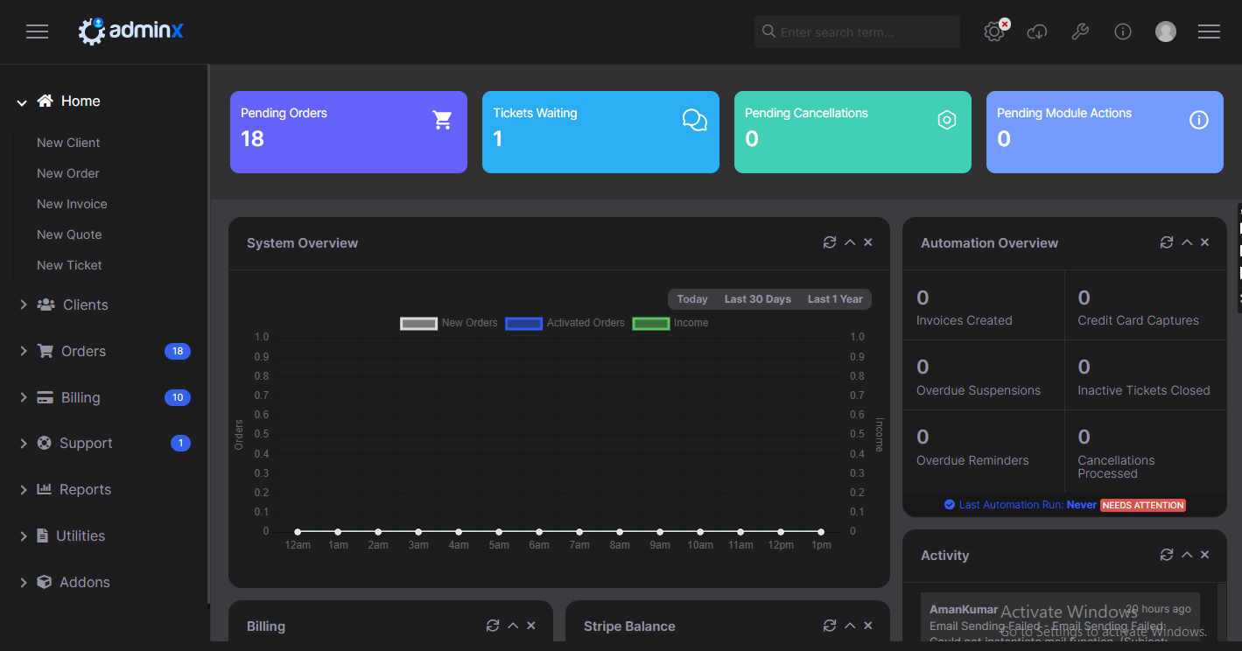Viewport: 1242px width, 651px height.
Task: Close the Activity panel
Action: [x=1205, y=555]
